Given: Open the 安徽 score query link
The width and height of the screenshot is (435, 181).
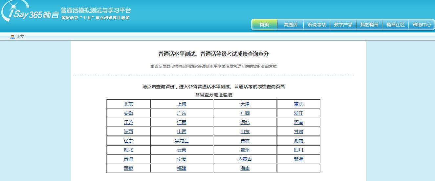Looking at the screenshot, I should 128,113.
